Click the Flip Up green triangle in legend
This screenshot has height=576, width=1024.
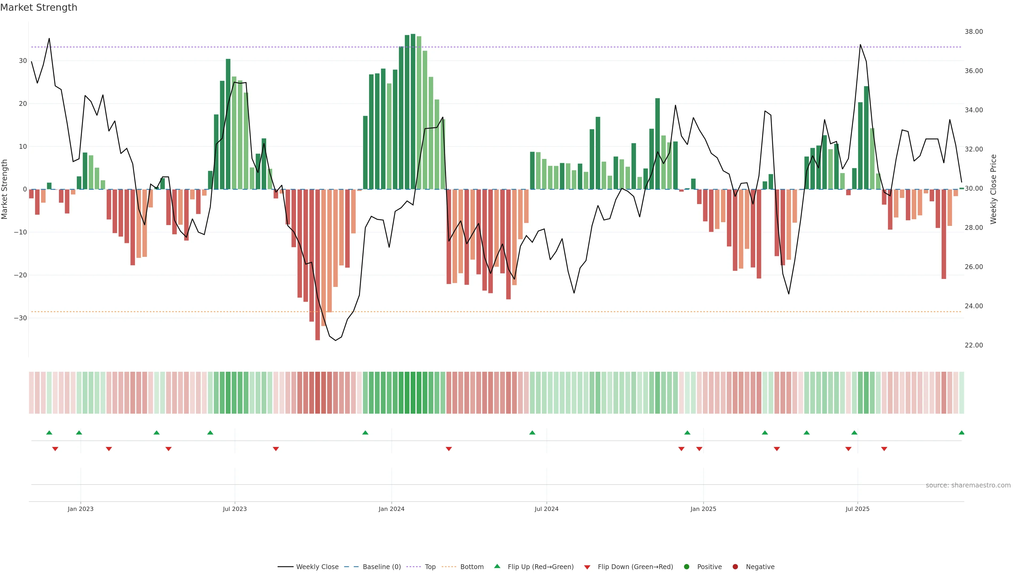[x=497, y=566]
